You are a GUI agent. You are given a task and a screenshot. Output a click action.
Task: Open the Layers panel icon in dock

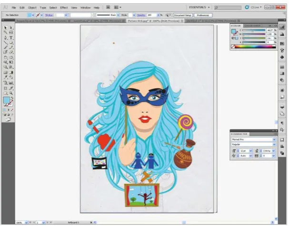tap(282, 107)
